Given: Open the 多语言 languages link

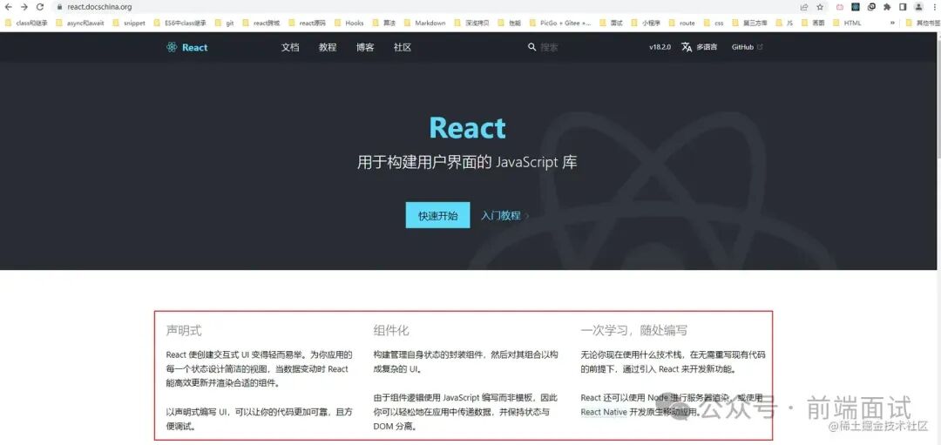Looking at the screenshot, I should pyautogui.click(x=707, y=47).
